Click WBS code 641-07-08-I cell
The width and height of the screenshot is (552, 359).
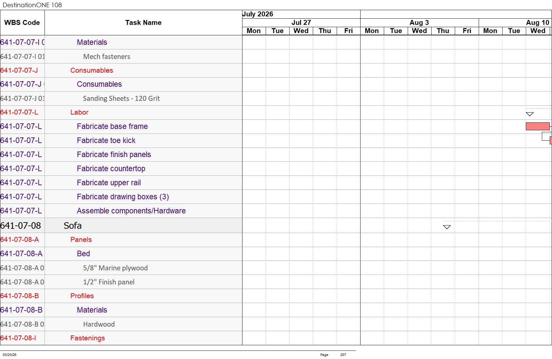pos(22,338)
